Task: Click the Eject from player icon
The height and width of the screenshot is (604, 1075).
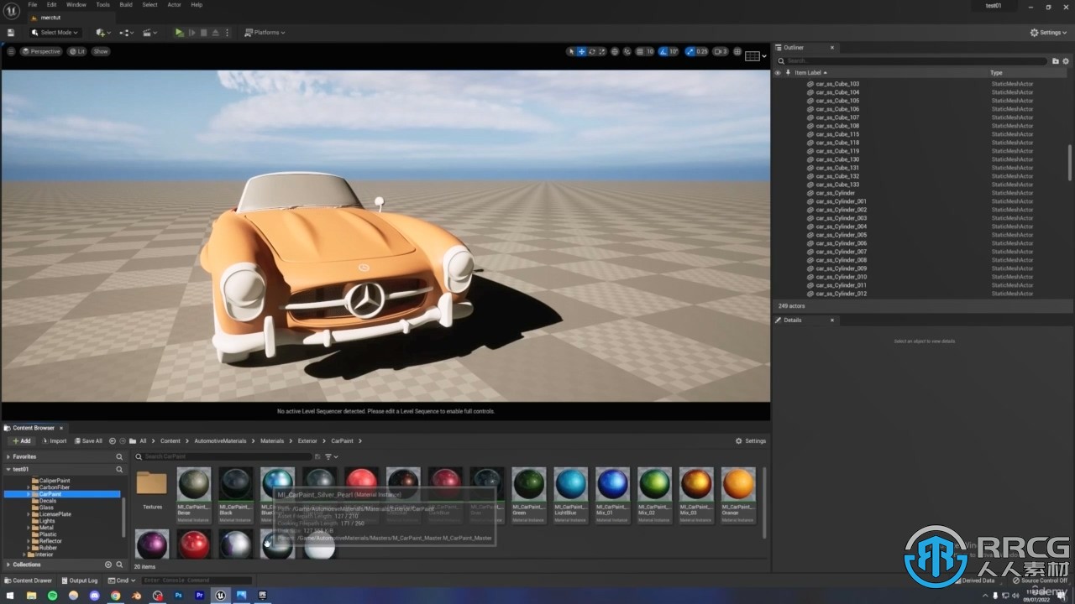Action: click(215, 33)
